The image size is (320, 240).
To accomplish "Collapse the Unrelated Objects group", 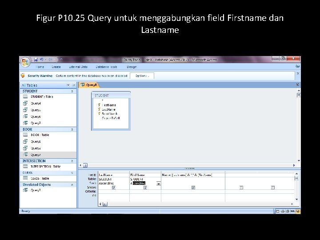I will pos(72,185).
